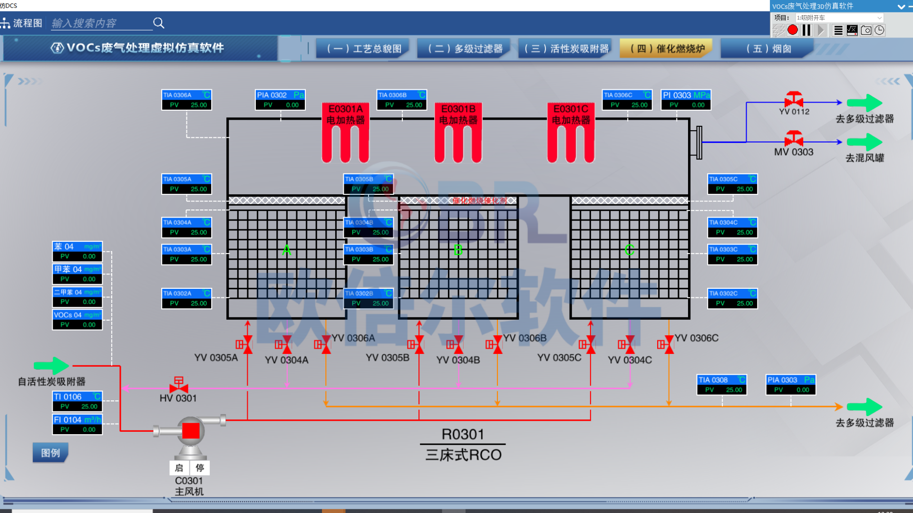Open the clock timer icon

click(x=880, y=30)
